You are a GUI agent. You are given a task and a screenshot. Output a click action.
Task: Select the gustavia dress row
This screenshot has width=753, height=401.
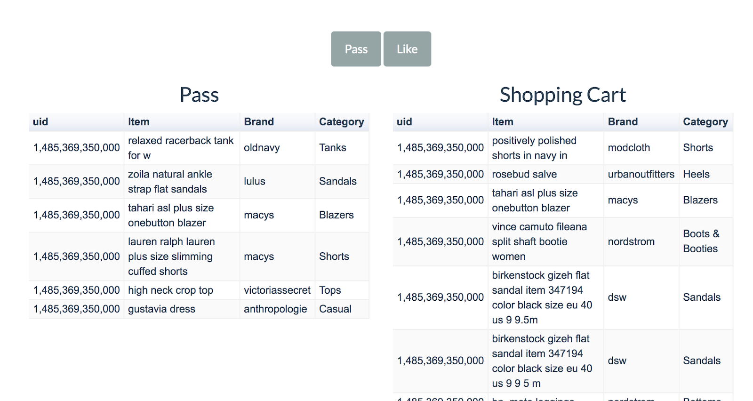click(161, 309)
